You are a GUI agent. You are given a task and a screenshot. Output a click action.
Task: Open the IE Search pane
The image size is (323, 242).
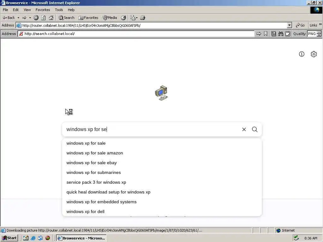(66, 18)
